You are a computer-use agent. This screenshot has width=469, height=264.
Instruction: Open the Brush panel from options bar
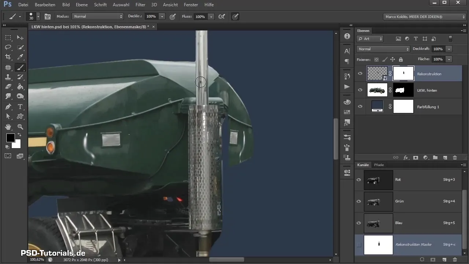click(x=48, y=16)
